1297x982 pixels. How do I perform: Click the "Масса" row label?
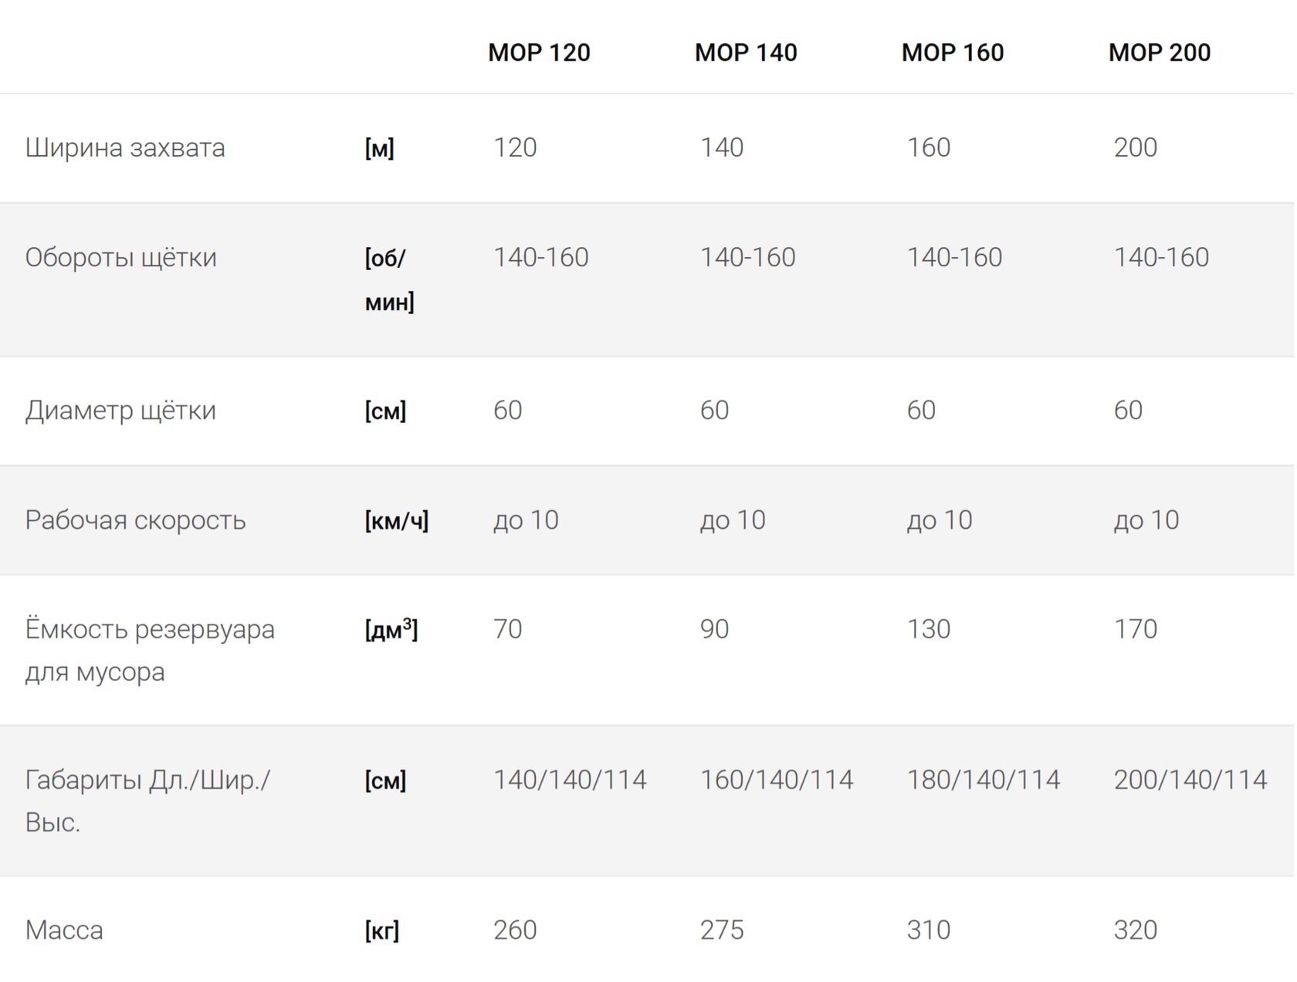coord(64,930)
